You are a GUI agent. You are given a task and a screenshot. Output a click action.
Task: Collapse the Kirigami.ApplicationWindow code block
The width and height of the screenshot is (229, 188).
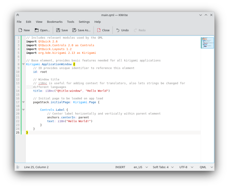(x=23, y=64)
